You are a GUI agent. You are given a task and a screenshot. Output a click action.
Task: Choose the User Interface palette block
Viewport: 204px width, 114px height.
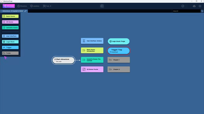click(x=10, y=36)
